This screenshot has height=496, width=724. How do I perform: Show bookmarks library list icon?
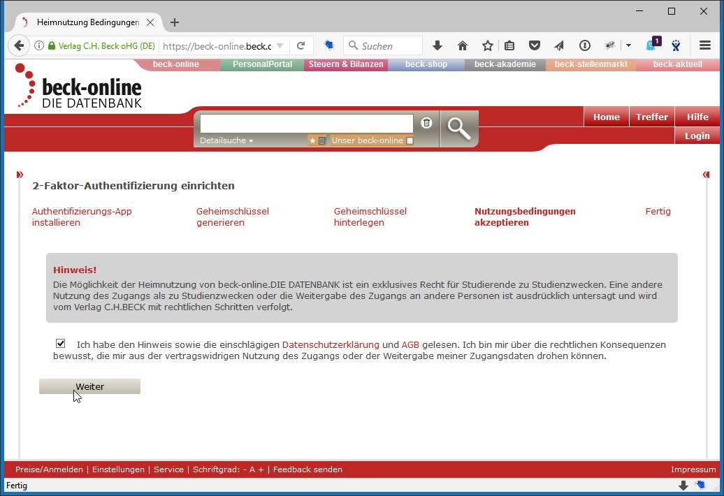point(509,45)
